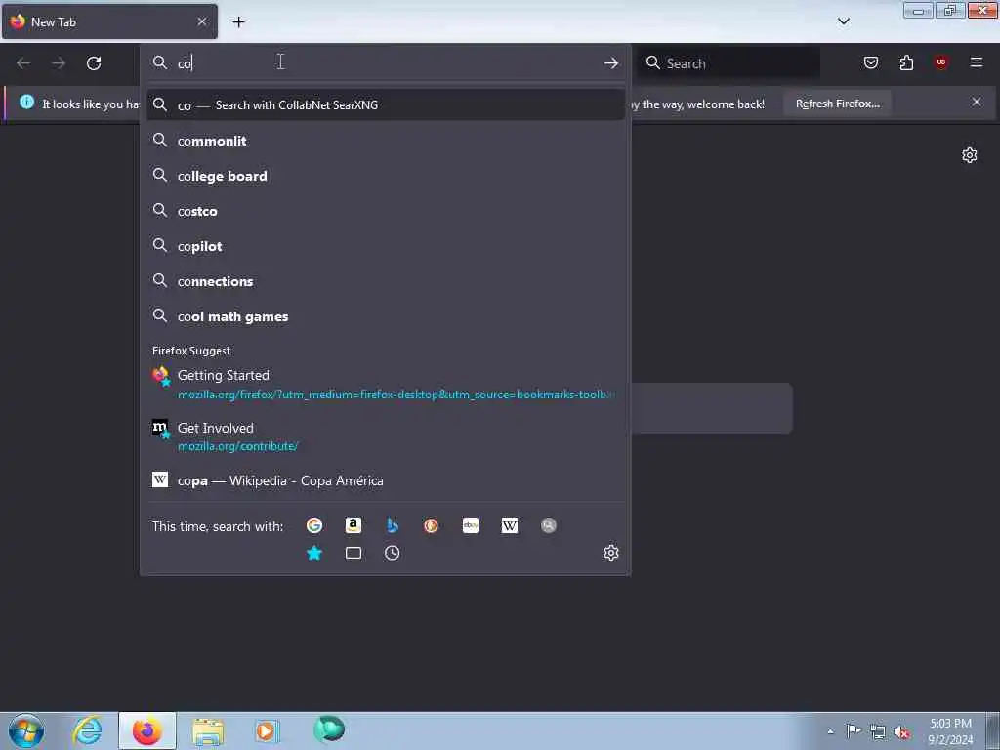
Task: Pick the 'connections' suggestion
Action: 385,280
